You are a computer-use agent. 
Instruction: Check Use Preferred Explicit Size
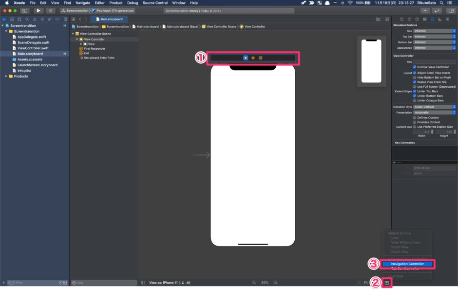tap(415, 126)
